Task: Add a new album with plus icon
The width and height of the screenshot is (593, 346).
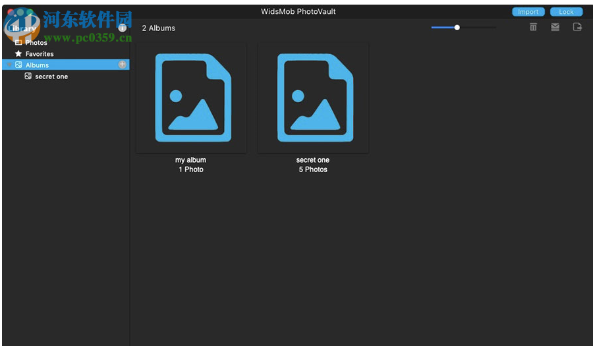Action: 122,65
